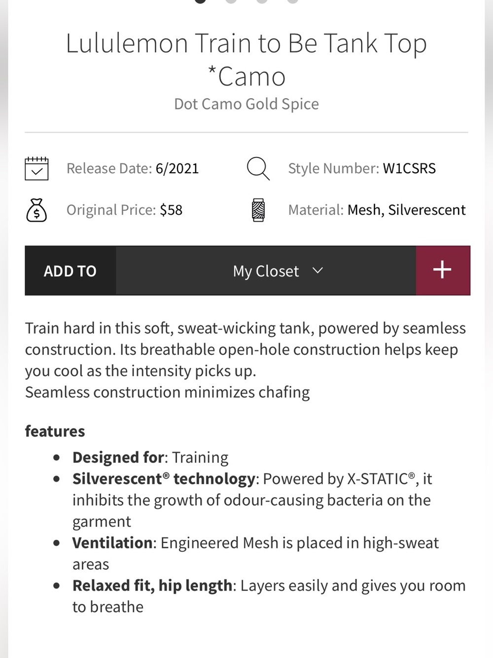Click the release date 6/2021 value
This screenshot has width=493, height=658.
pyautogui.click(x=177, y=168)
